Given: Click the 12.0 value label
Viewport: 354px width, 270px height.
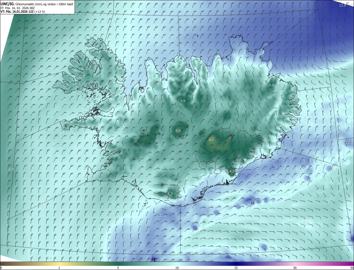Looking at the screenshot, I should [330, 169].
